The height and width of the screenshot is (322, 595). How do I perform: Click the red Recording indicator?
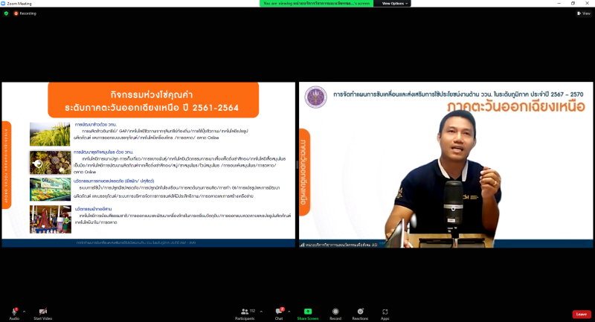[25, 13]
